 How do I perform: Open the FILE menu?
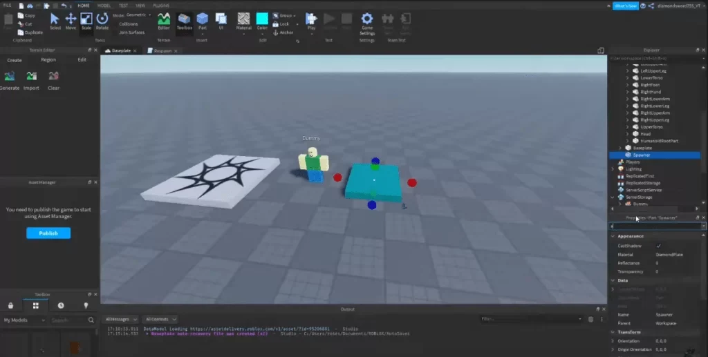7,6
